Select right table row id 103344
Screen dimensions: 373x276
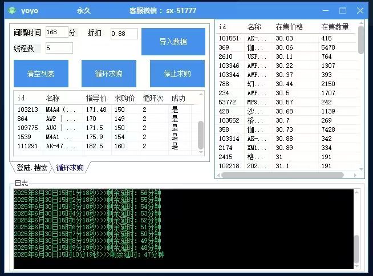(287, 75)
